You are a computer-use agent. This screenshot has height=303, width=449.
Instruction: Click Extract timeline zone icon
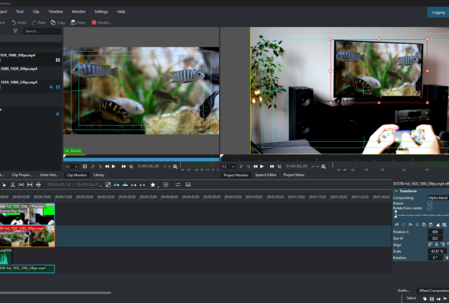134,185
